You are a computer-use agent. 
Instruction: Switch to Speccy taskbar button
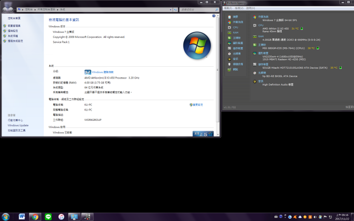click(88, 217)
